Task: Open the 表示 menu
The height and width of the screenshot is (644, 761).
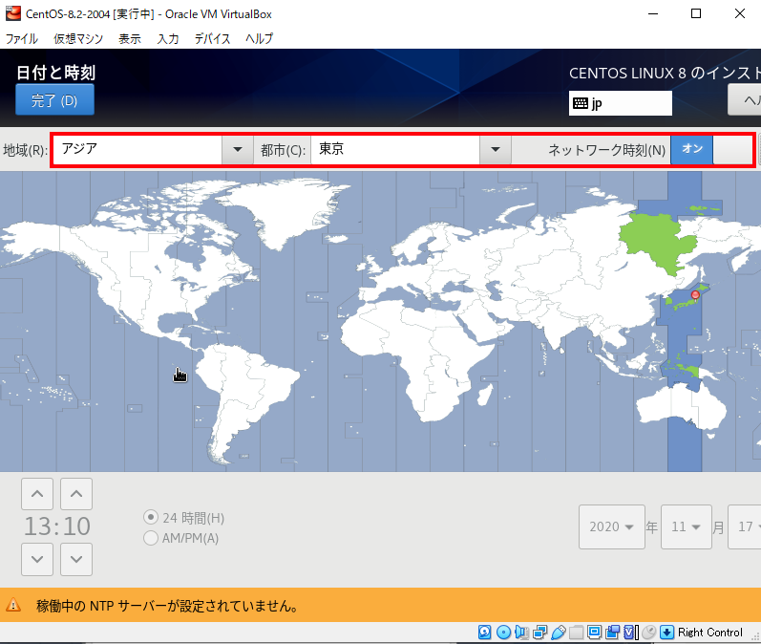Action: coord(130,38)
